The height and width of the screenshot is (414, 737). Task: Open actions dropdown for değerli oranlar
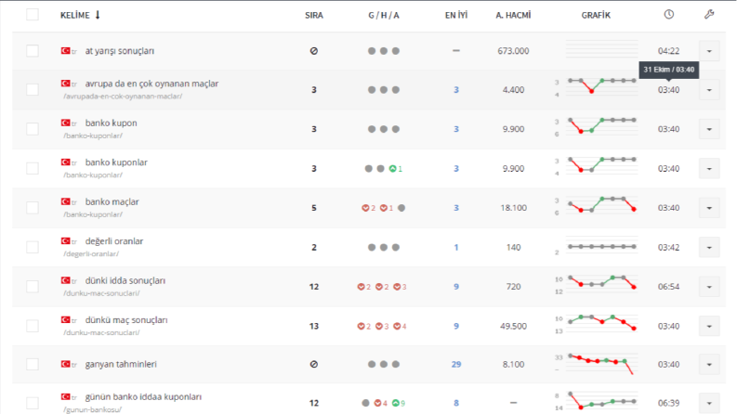pyautogui.click(x=709, y=247)
